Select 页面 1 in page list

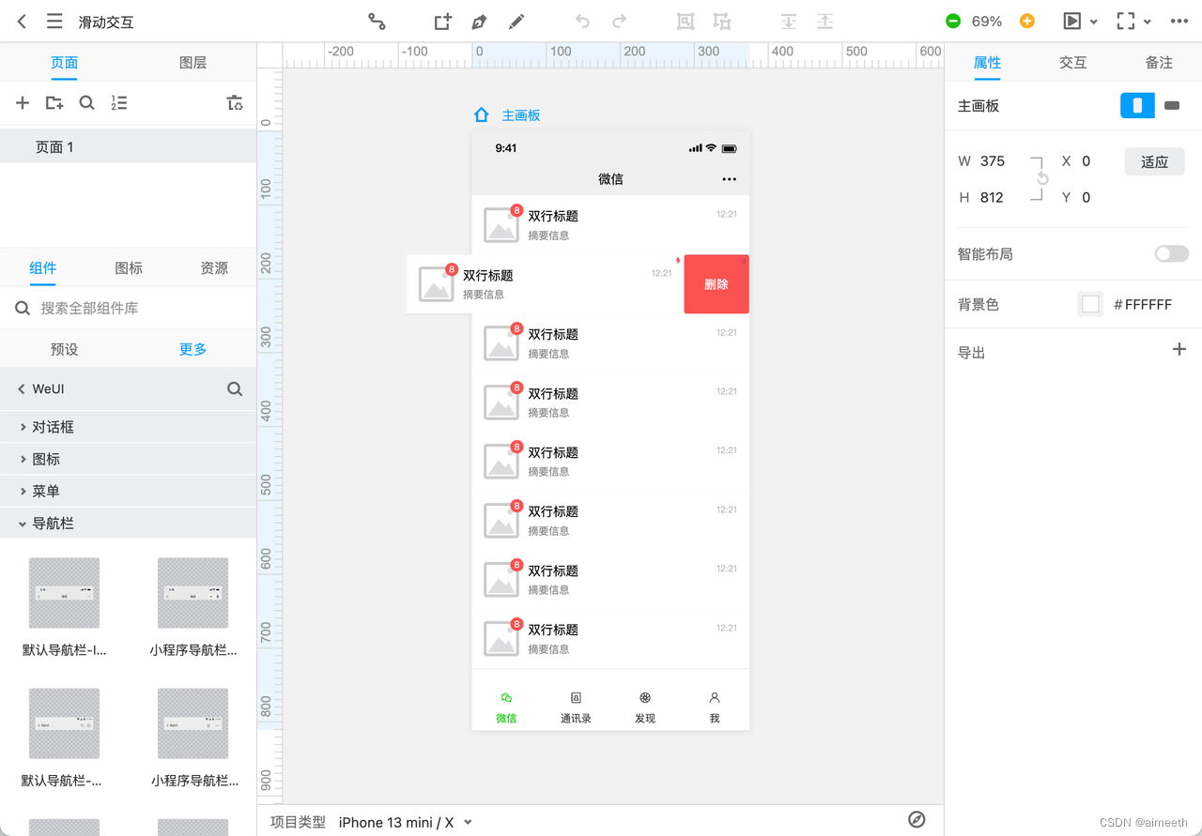pyautogui.click(x=128, y=146)
